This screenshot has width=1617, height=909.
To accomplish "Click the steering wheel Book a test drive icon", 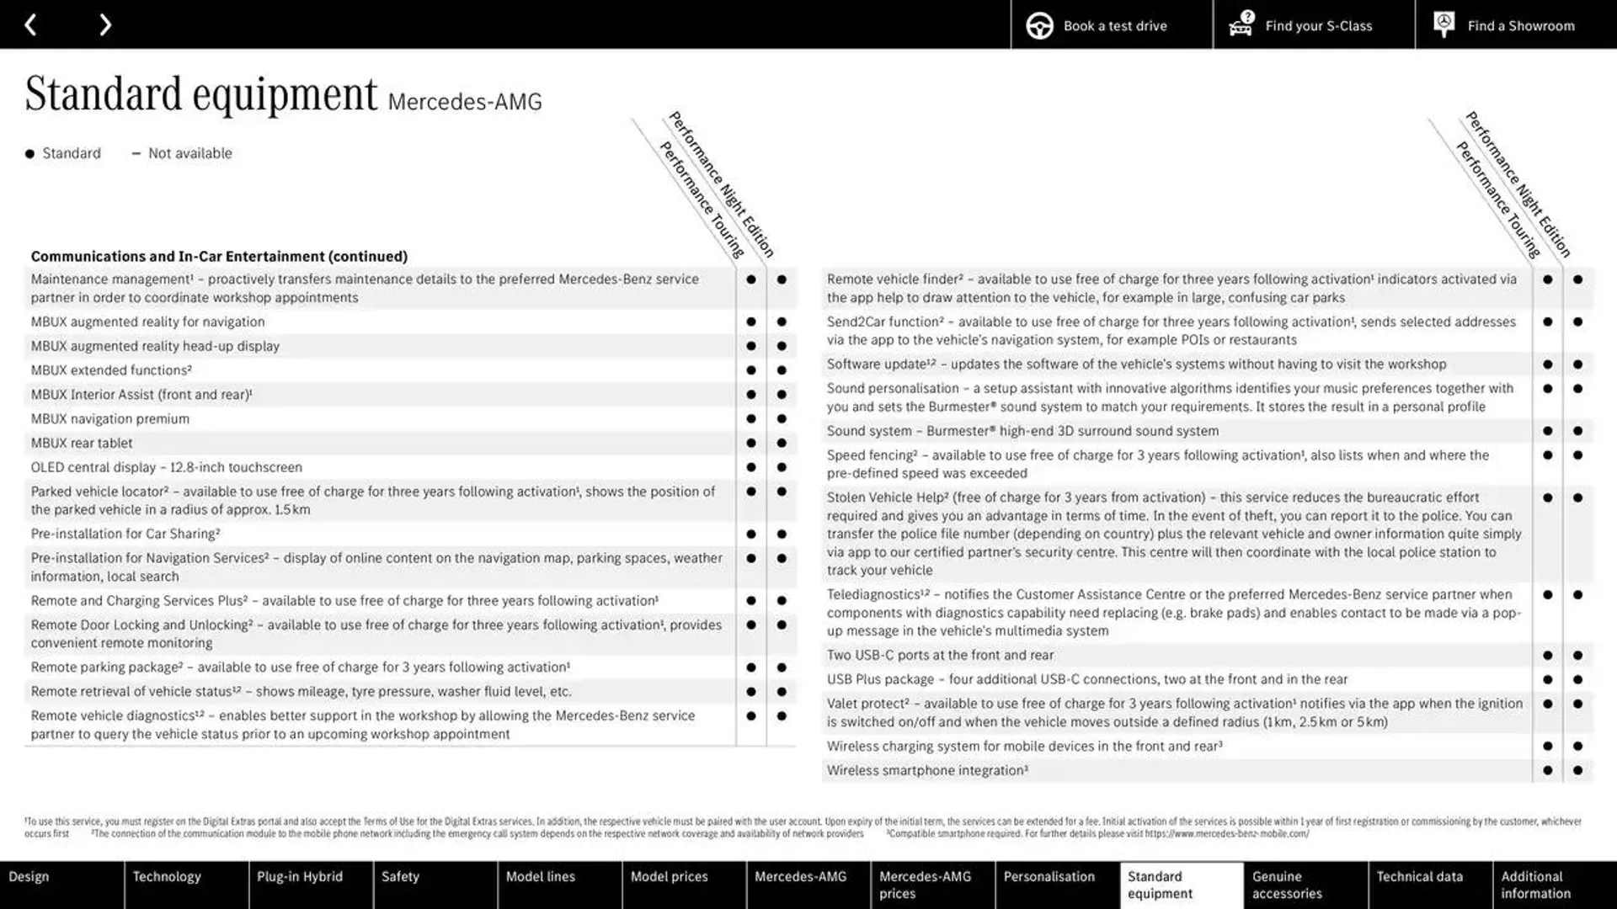I will click(x=1039, y=24).
